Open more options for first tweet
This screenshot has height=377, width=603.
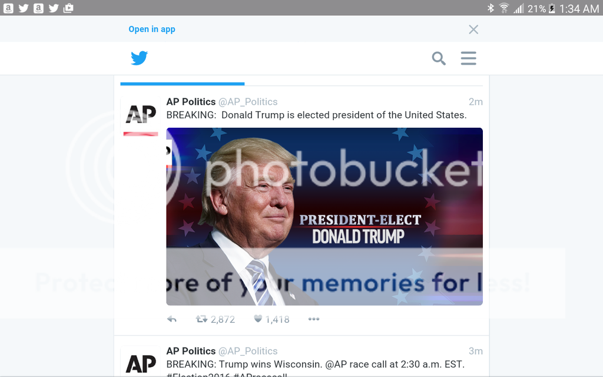[x=314, y=319]
